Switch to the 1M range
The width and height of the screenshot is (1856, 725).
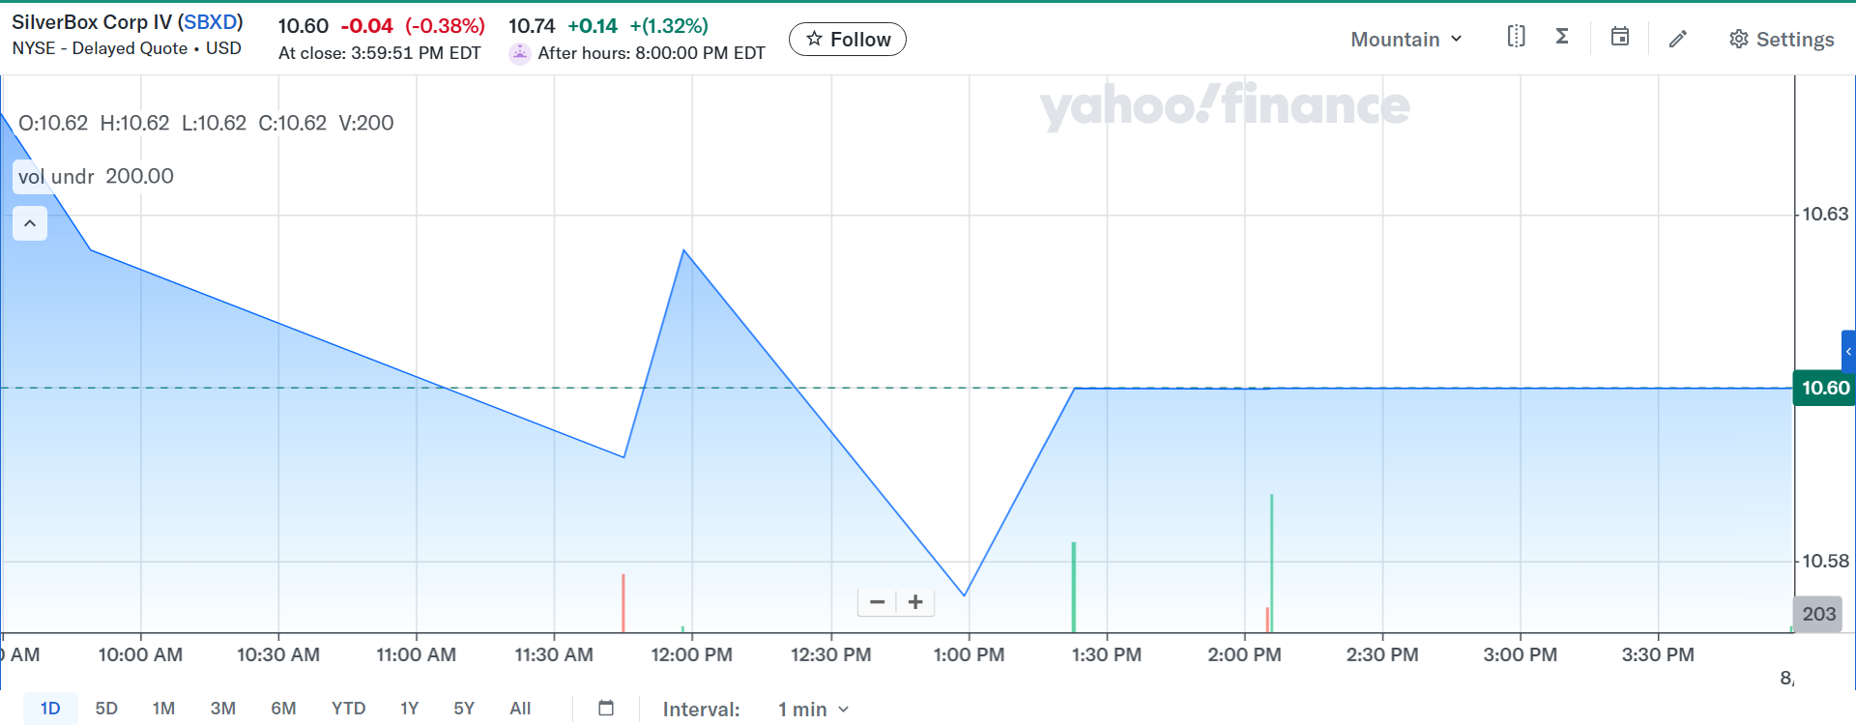(163, 709)
